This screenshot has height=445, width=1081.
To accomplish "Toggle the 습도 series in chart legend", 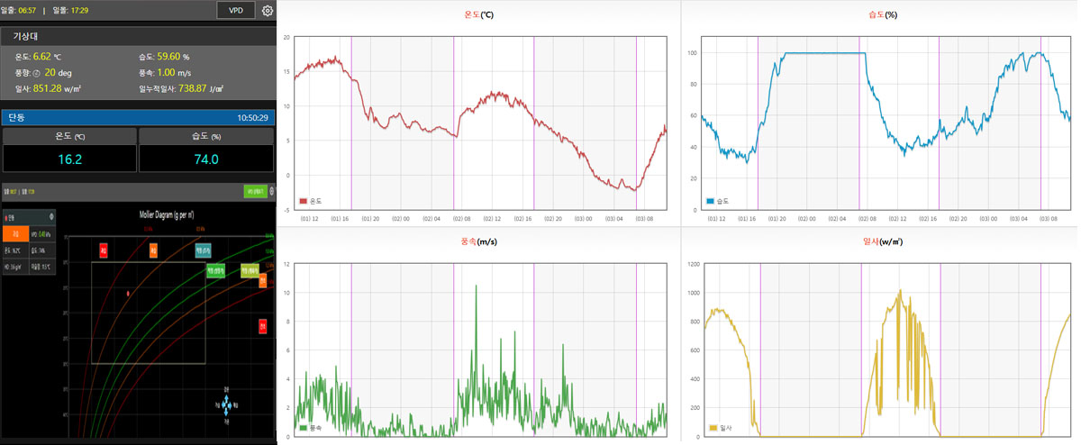I will click(x=718, y=201).
